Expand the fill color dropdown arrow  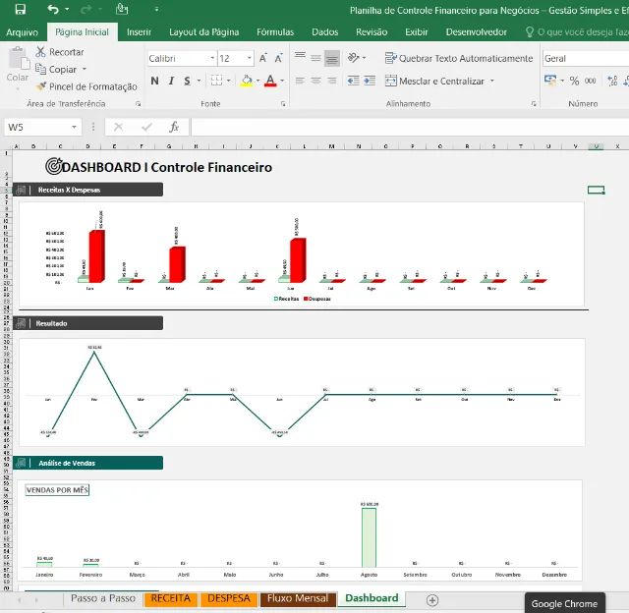(x=257, y=81)
